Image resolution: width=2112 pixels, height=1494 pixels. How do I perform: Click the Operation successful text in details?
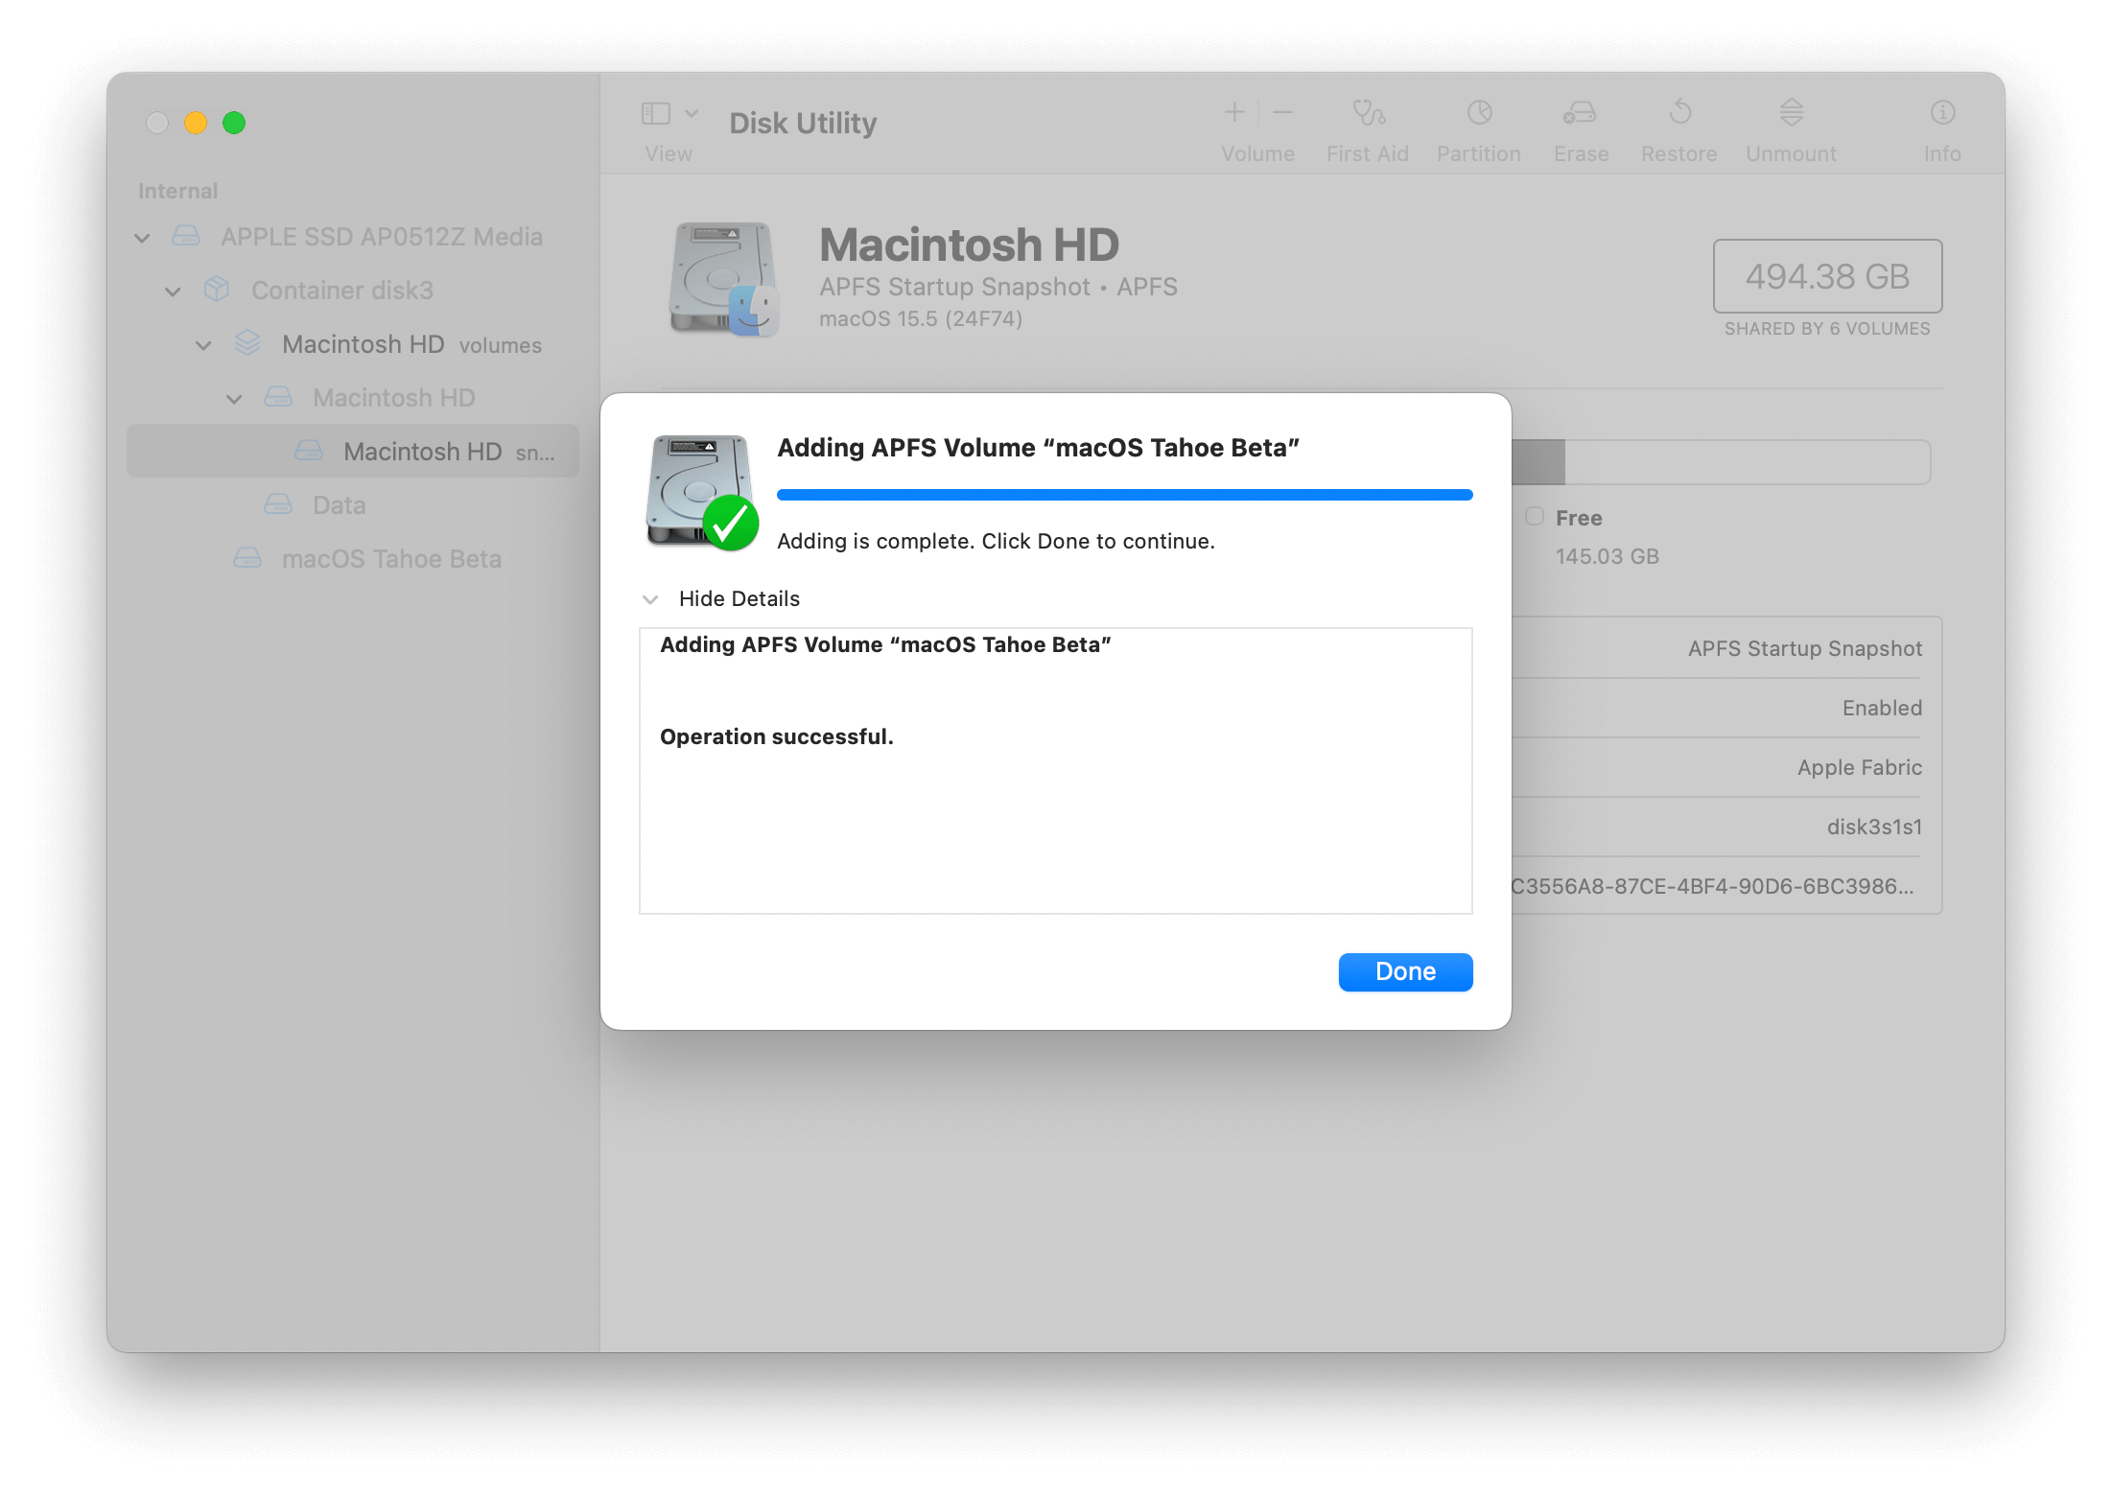(777, 736)
